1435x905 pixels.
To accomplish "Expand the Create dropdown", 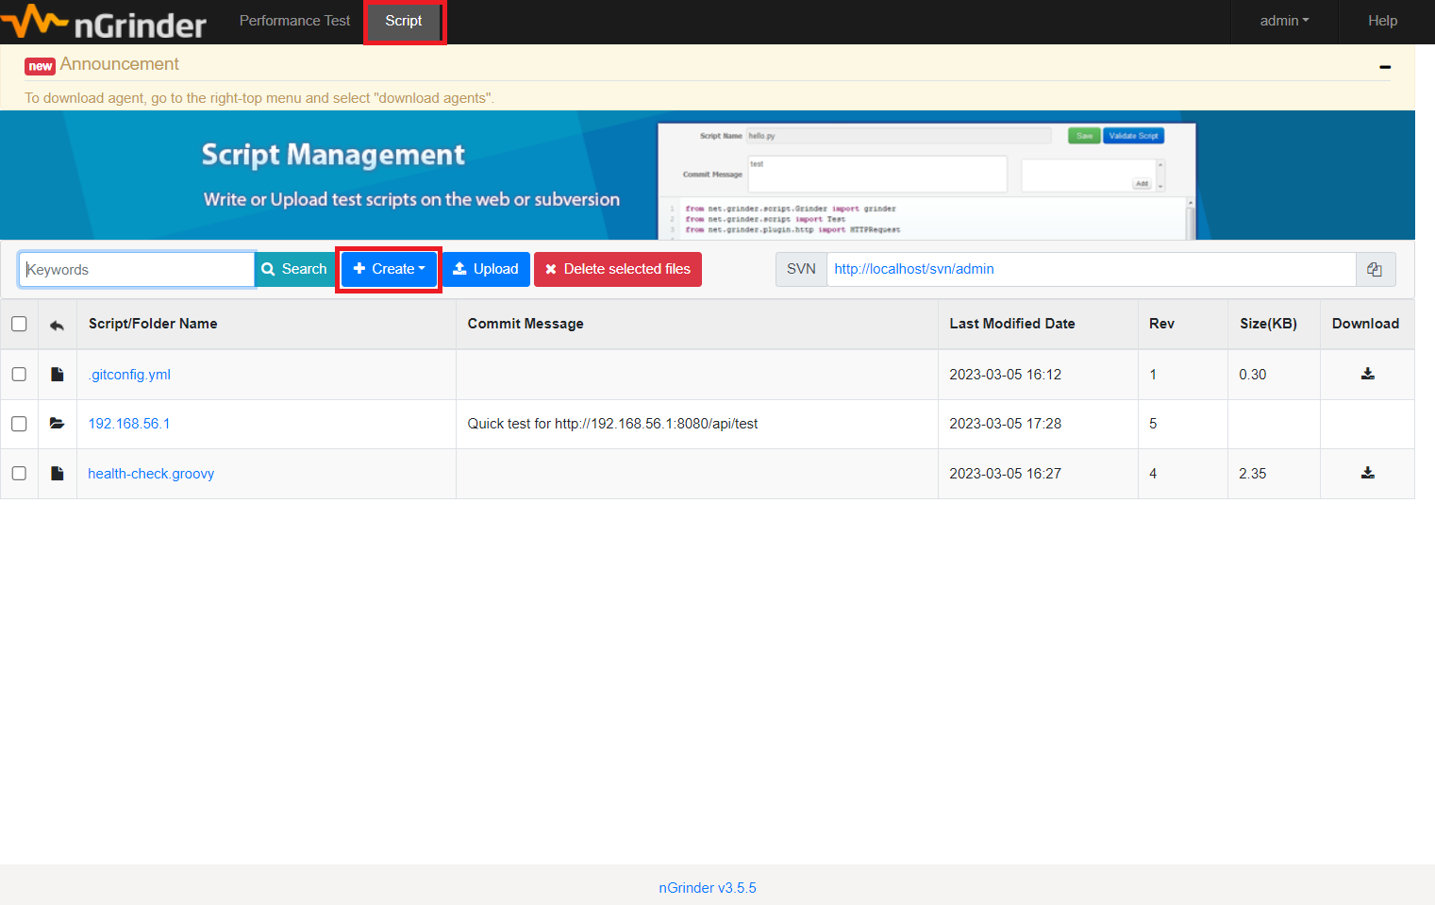I will pyautogui.click(x=389, y=269).
